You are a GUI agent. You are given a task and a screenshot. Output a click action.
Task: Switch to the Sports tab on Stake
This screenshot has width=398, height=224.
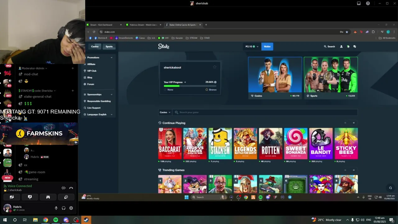[109, 46]
